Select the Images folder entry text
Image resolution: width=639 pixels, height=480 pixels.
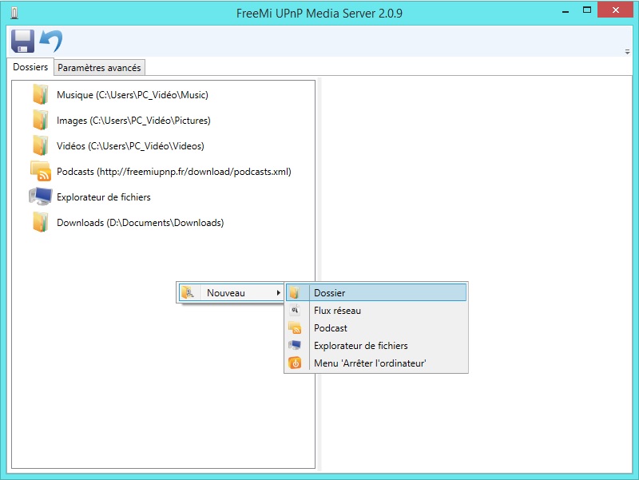point(133,121)
